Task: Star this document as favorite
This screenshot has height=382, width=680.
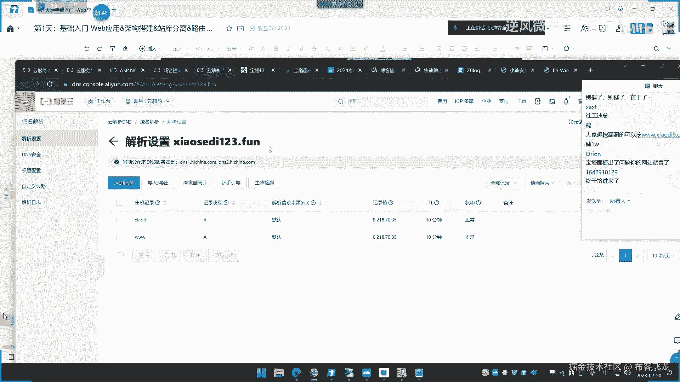Action: coord(229,29)
